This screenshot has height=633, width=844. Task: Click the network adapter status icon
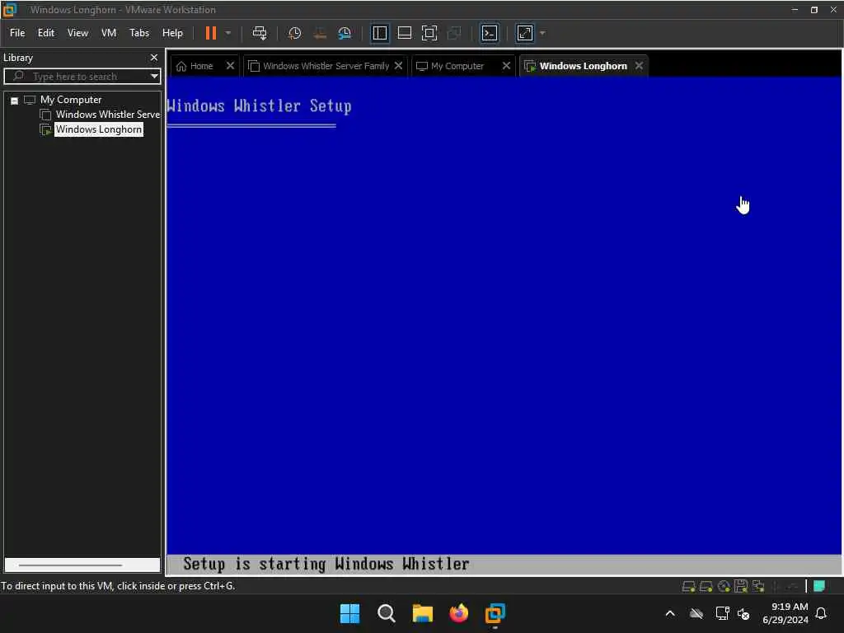758,586
